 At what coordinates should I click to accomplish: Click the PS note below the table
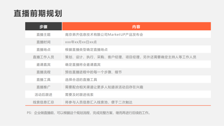click(x=89, y=113)
